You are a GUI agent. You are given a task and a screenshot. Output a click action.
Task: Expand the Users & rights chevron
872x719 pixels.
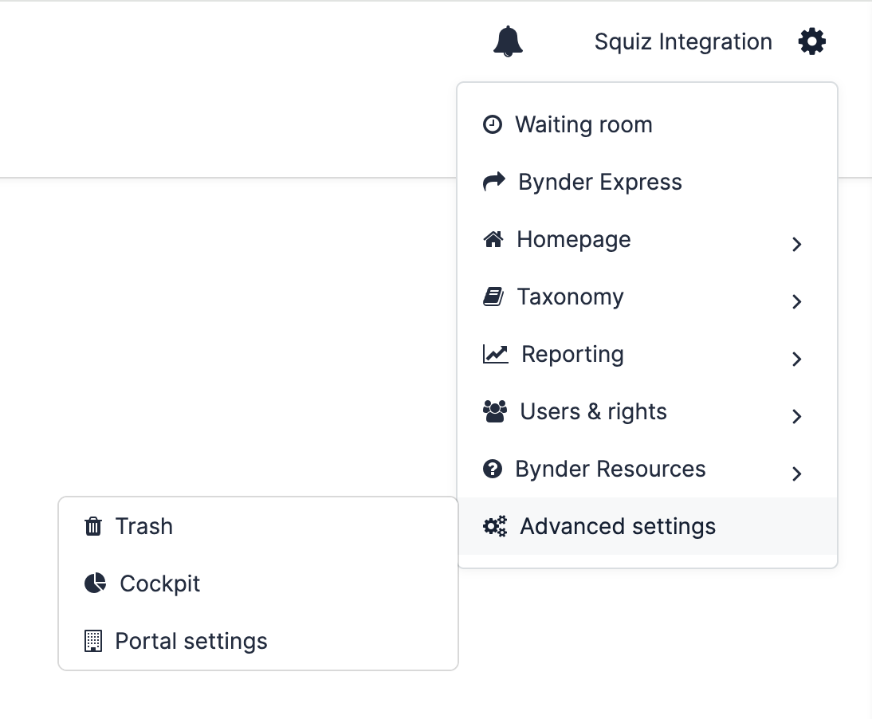796,416
